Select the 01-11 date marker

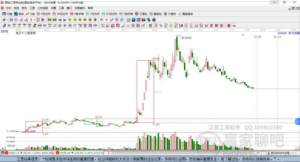[277, 37]
